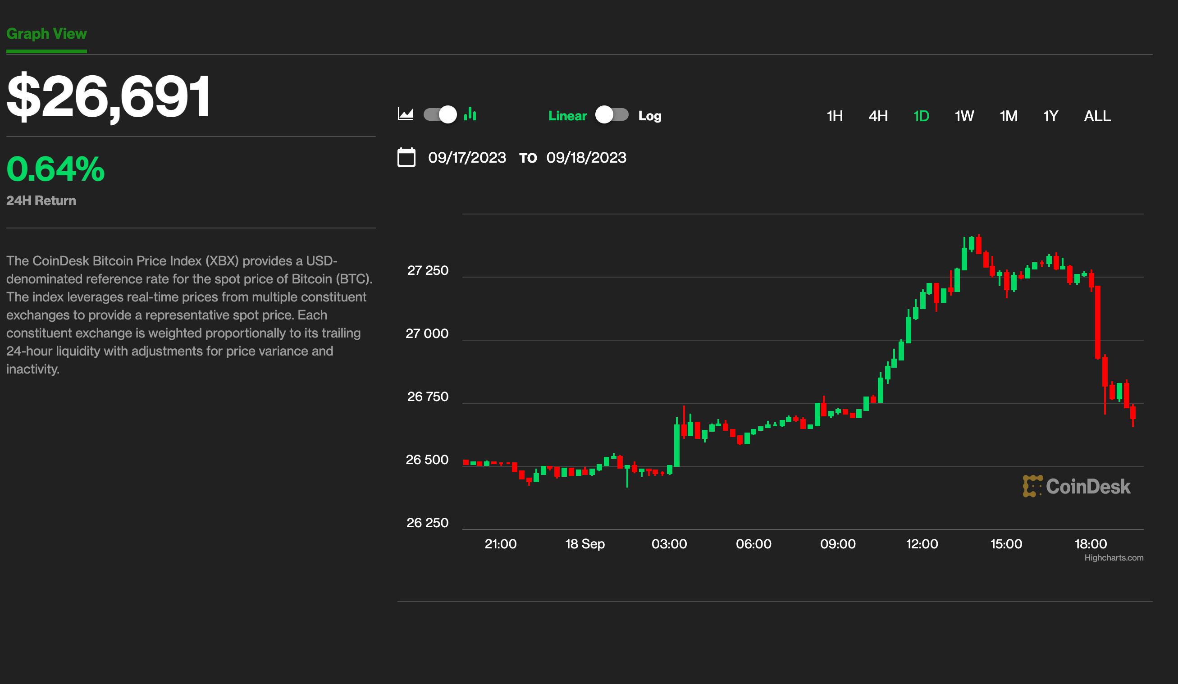Open the calendar date picker icon
Image resolution: width=1178 pixels, height=684 pixels.
click(x=406, y=157)
